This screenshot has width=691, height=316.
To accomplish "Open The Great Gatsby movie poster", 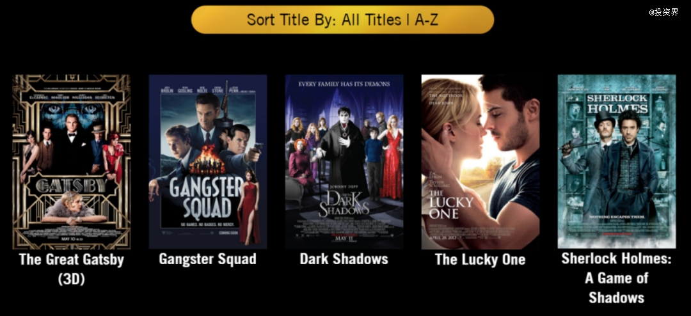I will tap(72, 162).
